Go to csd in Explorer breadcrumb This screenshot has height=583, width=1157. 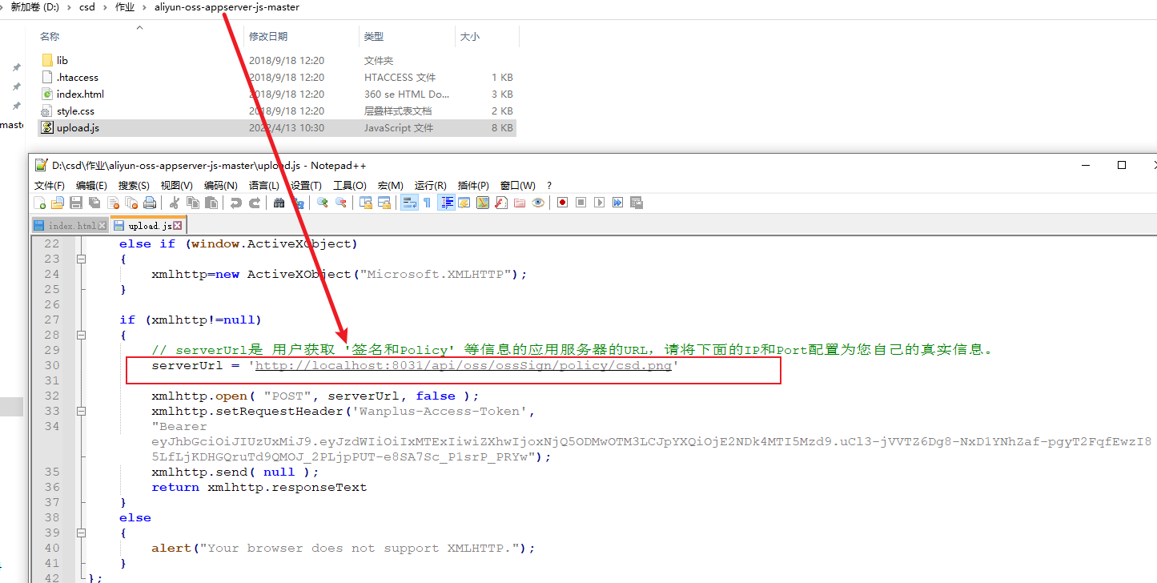pyautogui.click(x=86, y=7)
